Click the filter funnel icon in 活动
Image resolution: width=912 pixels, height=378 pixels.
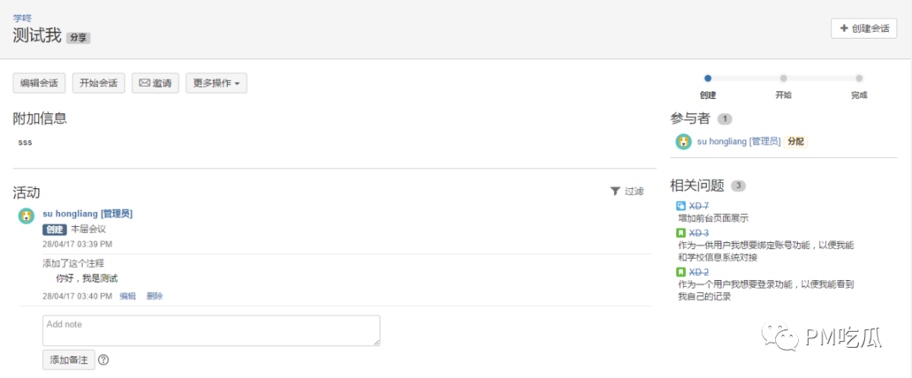pyautogui.click(x=615, y=192)
